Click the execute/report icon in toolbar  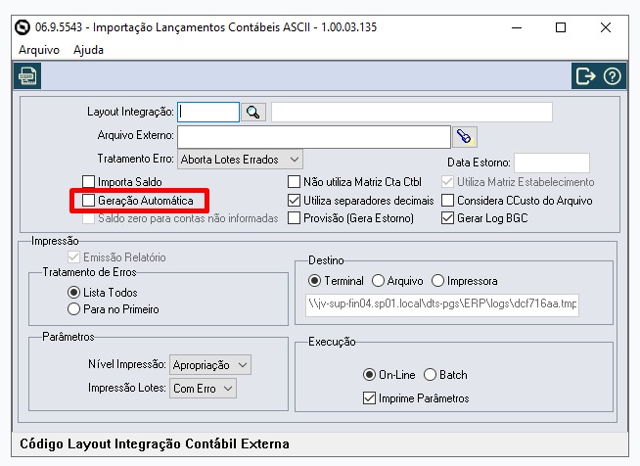[x=27, y=76]
